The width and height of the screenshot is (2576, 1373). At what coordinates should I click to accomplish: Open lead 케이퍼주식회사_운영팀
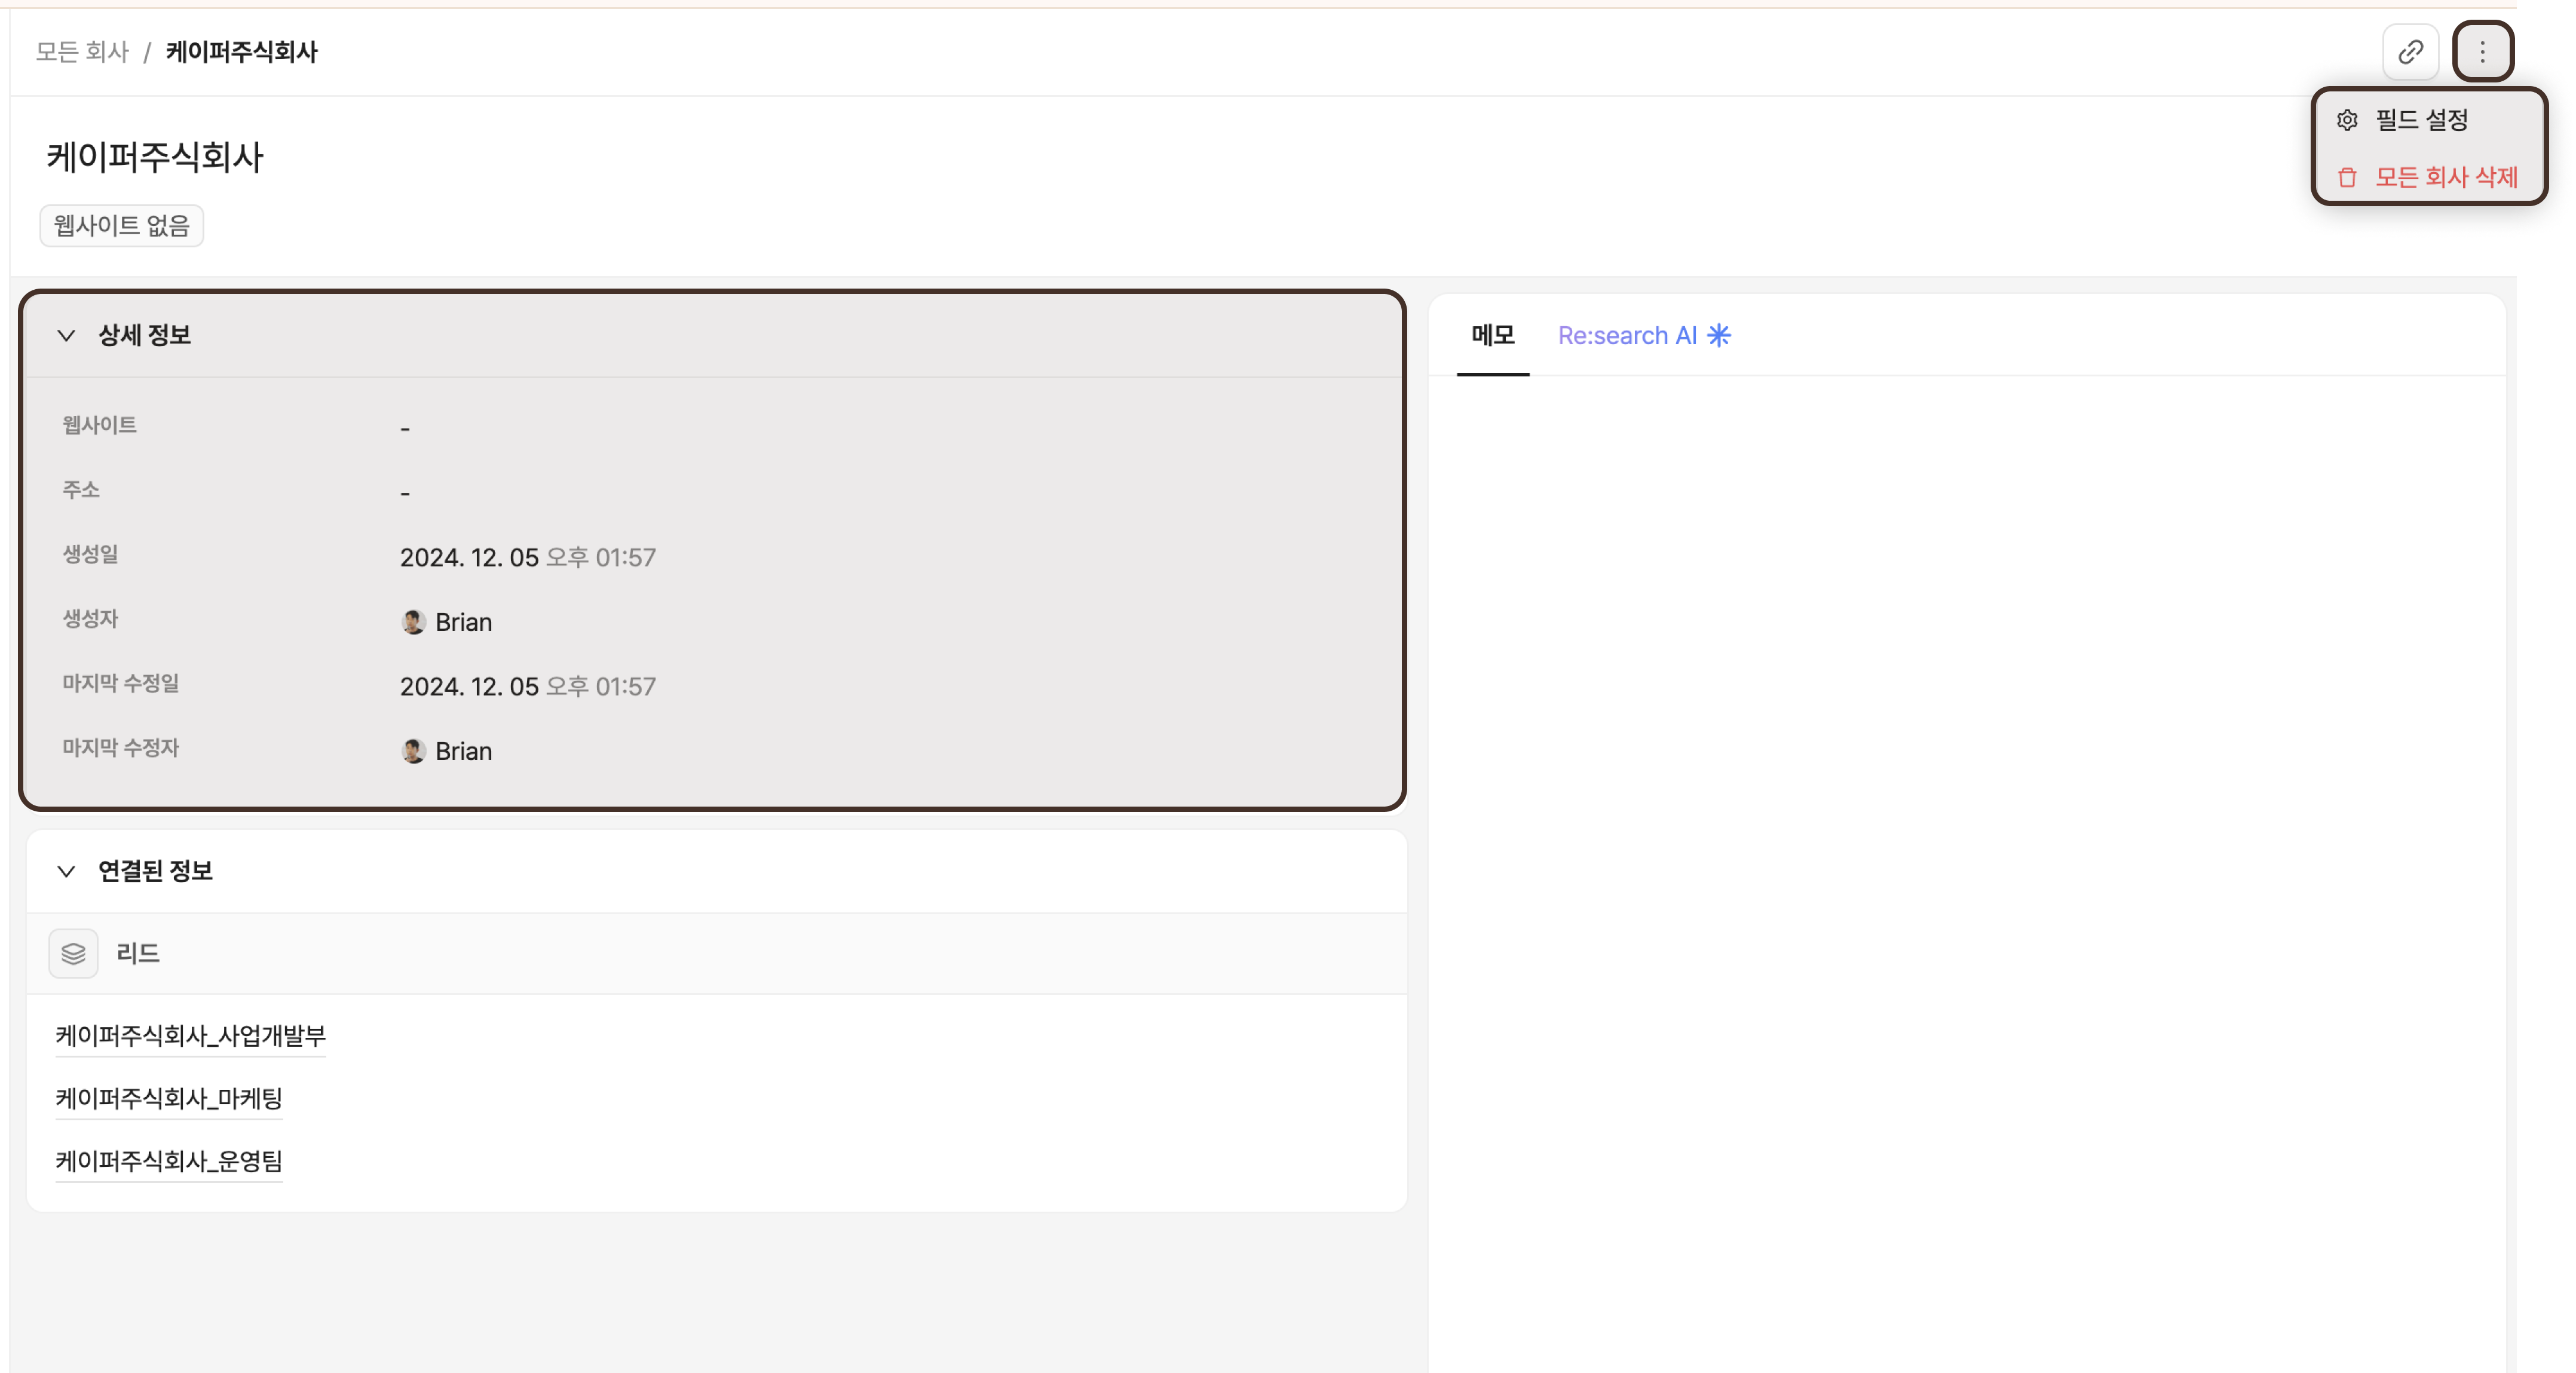[x=169, y=1161]
